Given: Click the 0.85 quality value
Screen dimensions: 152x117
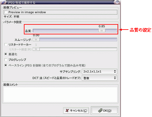Looking at the screenshot, I should coord(102,26).
